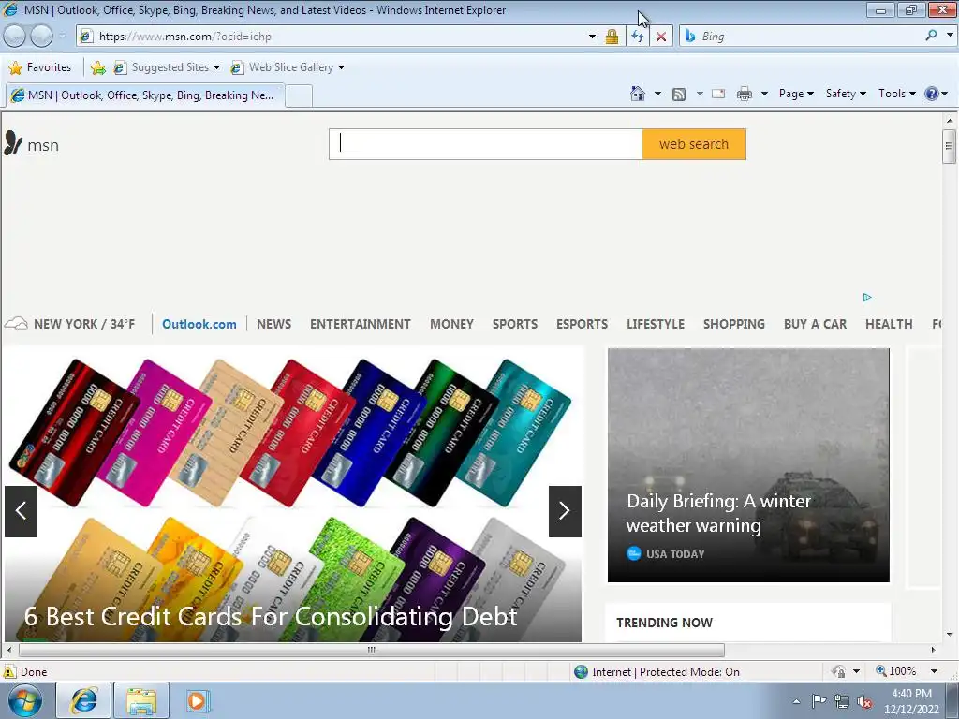The image size is (959, 719).
Task: Click the NEW YORK / 34°F weather link
Action: pyautogui.click(x=84, y=324)
